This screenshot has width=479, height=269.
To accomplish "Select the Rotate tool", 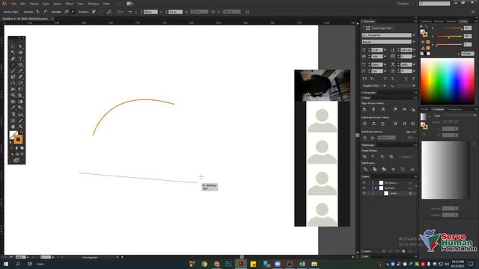I will pyautogui.click(x=13, y=83).
